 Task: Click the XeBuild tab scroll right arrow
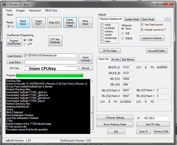click(x=169, y=19)
